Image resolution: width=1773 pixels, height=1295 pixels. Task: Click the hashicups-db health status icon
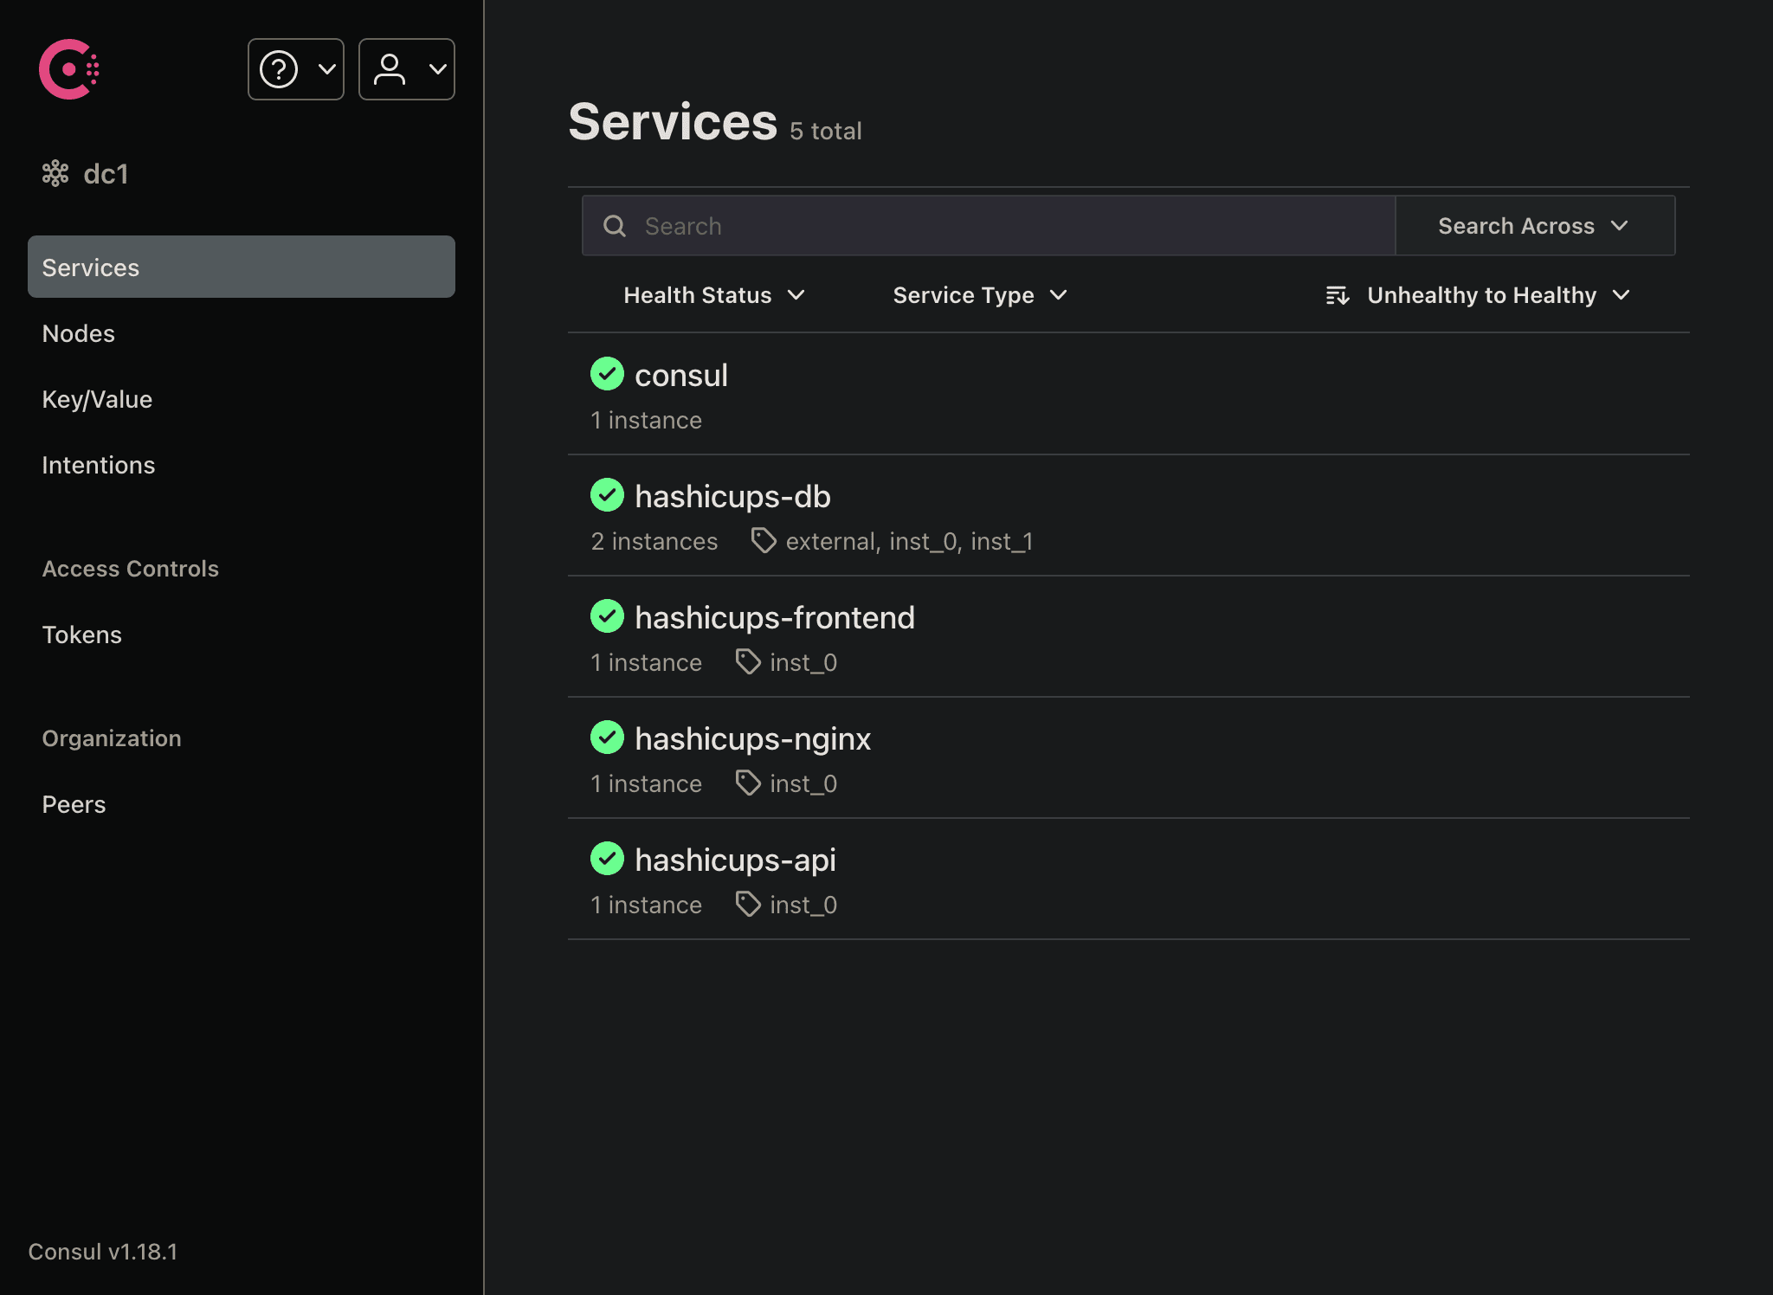coord(607,495)
